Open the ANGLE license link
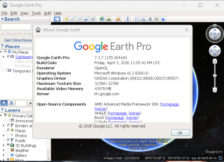Screen dimensions: 224x162 (x=134, y=113)
